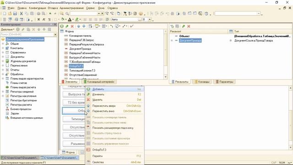Switch to the Параметры tab
The image size is (293, 165).
(x=224, y=82)
